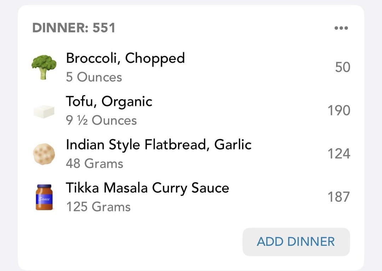Tap the sauce jar icon
This screenshot has width=382, height=271.
coord(44,197)
